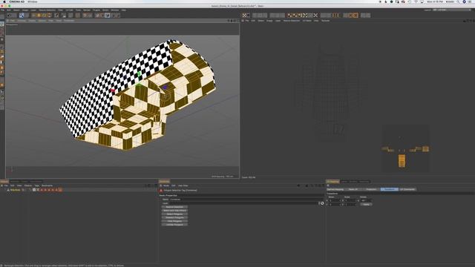The width and height of the screenshot is (475, 267).
Task: Click the blue Z axis handle in viewport
Action: coord(165,88)
